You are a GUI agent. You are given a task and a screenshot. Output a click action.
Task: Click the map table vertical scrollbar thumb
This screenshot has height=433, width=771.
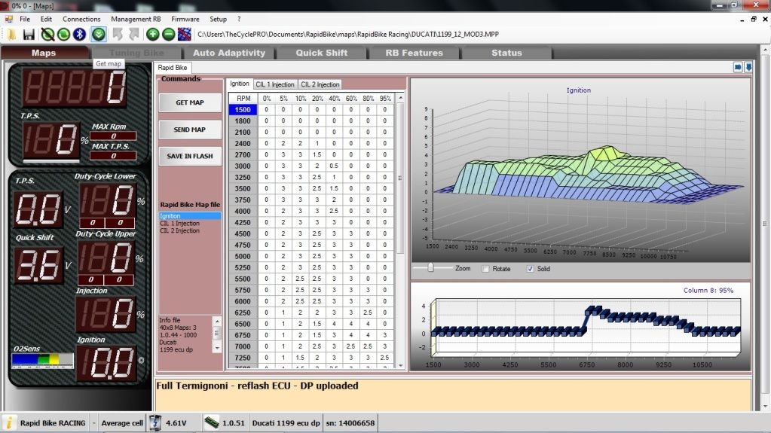click(400, 178)
